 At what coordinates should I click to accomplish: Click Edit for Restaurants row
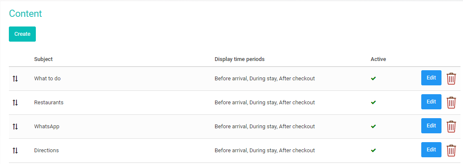coord(431,102)
